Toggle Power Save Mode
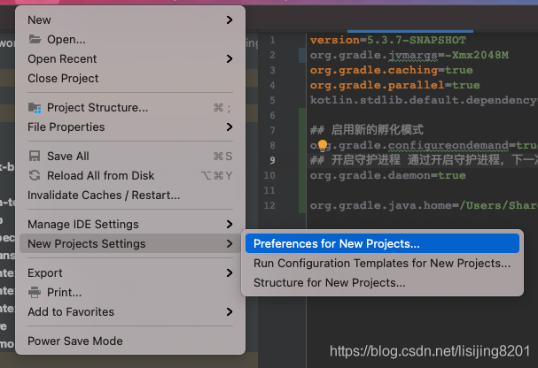 coord(75,341)
